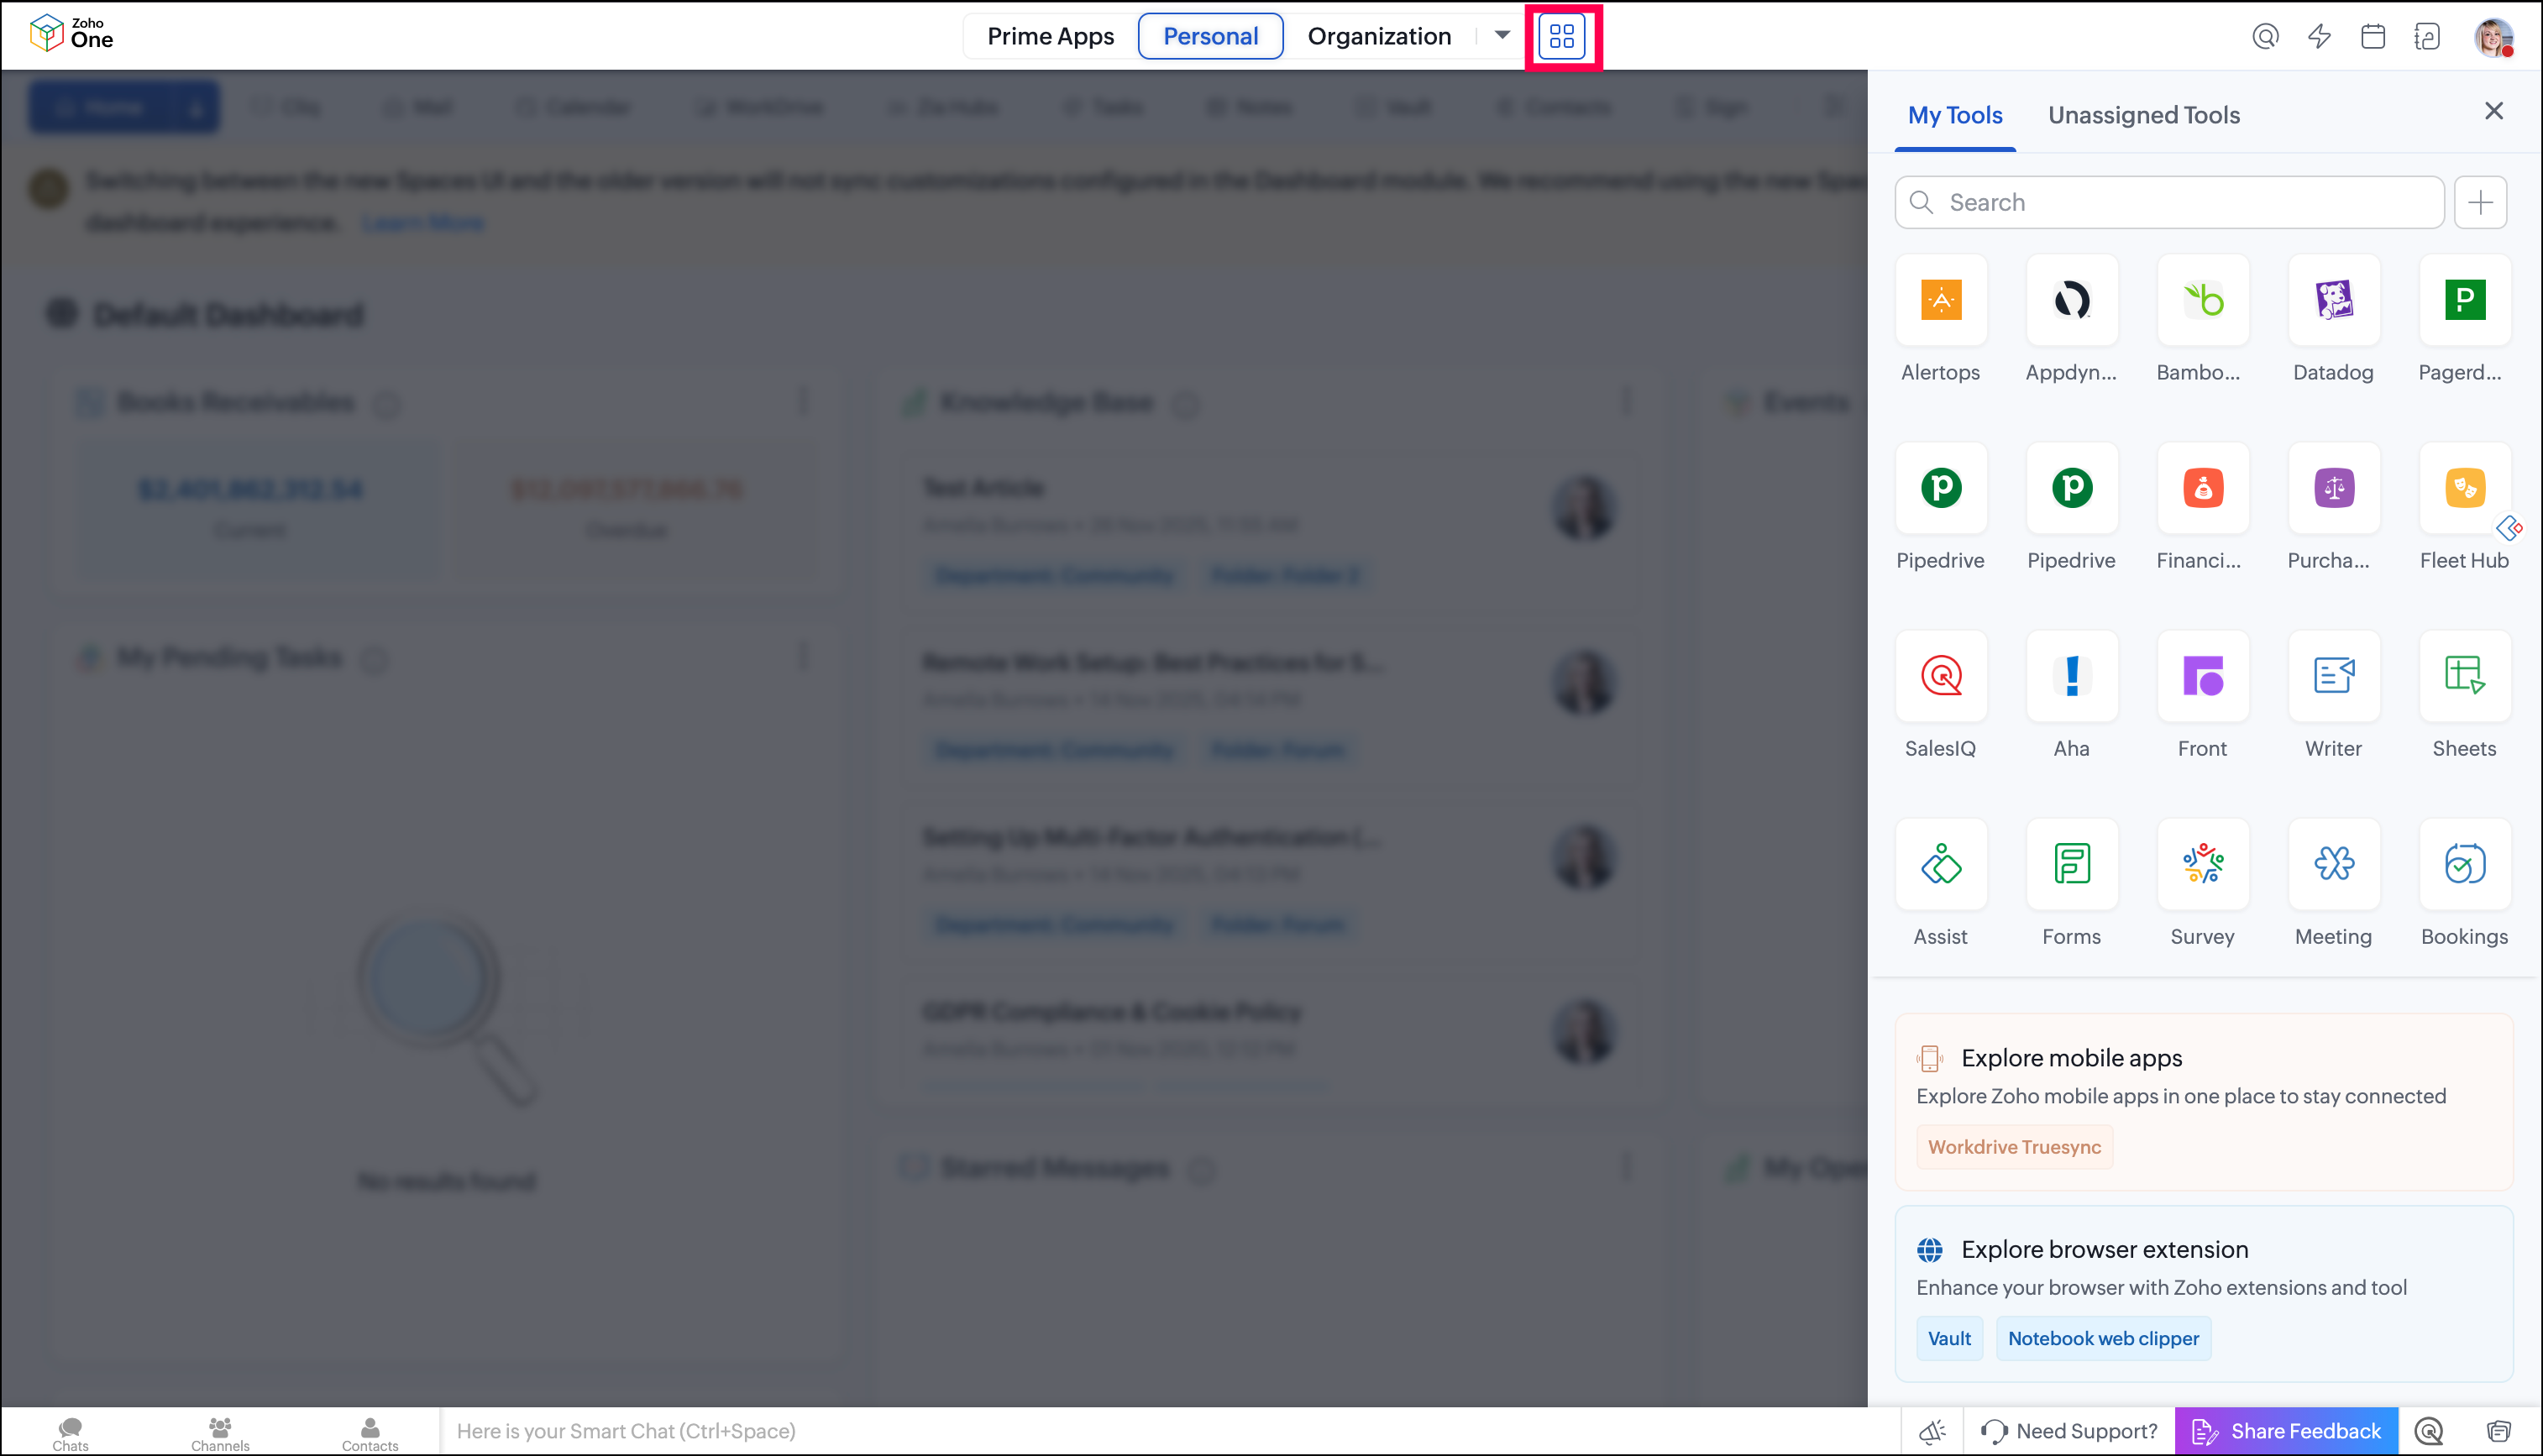Switch to the Prime Apps tab
Viewport: 2543px width, 1456px height.
(1050, 36)
